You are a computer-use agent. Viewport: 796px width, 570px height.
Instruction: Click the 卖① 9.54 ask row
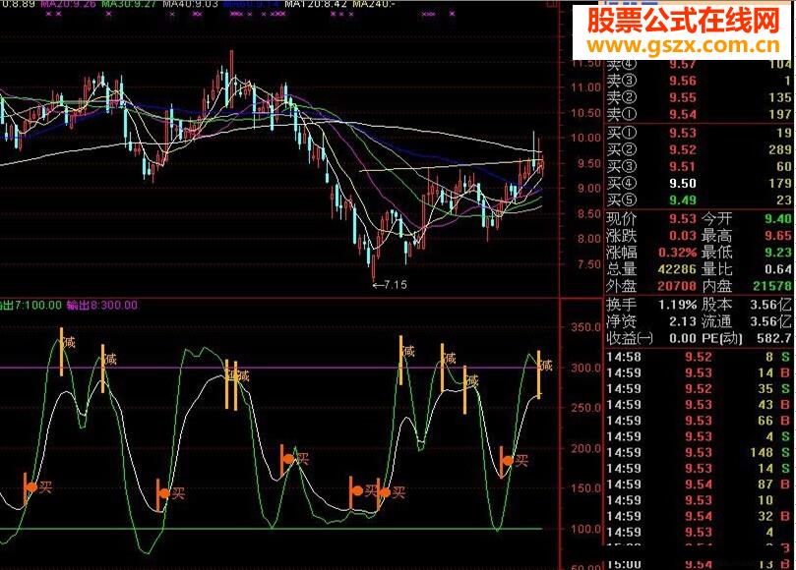(699, 114)
